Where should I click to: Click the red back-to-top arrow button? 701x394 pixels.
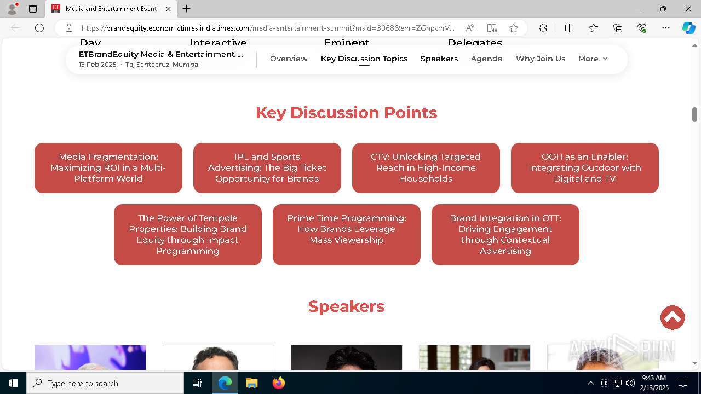pos(673,317)
